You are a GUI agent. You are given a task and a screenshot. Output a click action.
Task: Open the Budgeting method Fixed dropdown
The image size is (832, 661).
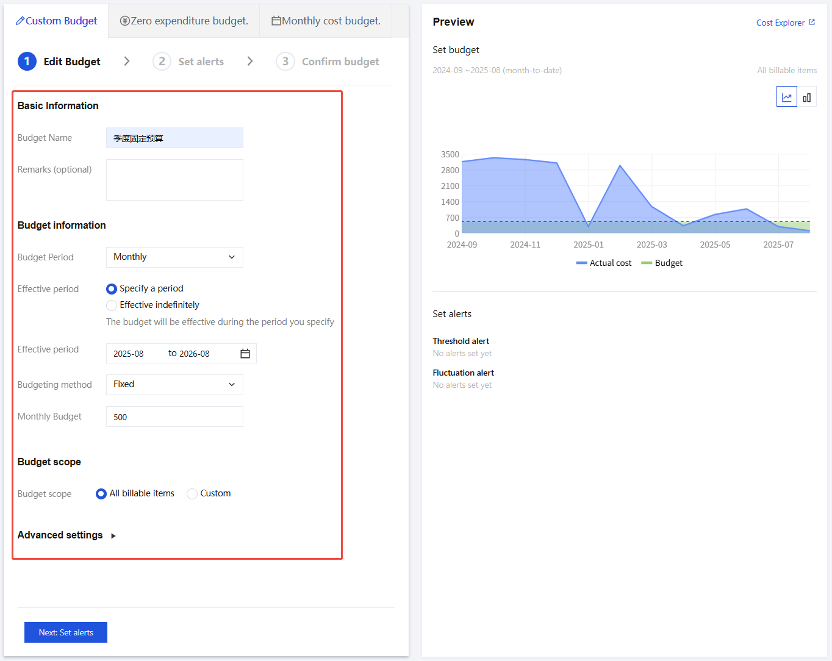tap(174, 385)
